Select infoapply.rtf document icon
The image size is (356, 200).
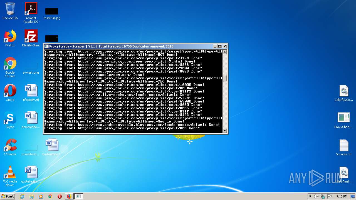click(31, 93)
